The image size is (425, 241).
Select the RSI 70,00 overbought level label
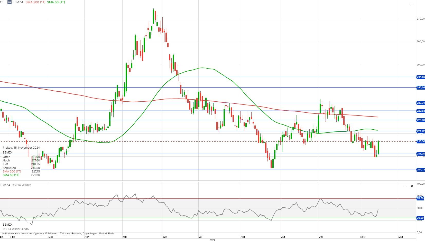pyautogui.click(x=420, y=198)
